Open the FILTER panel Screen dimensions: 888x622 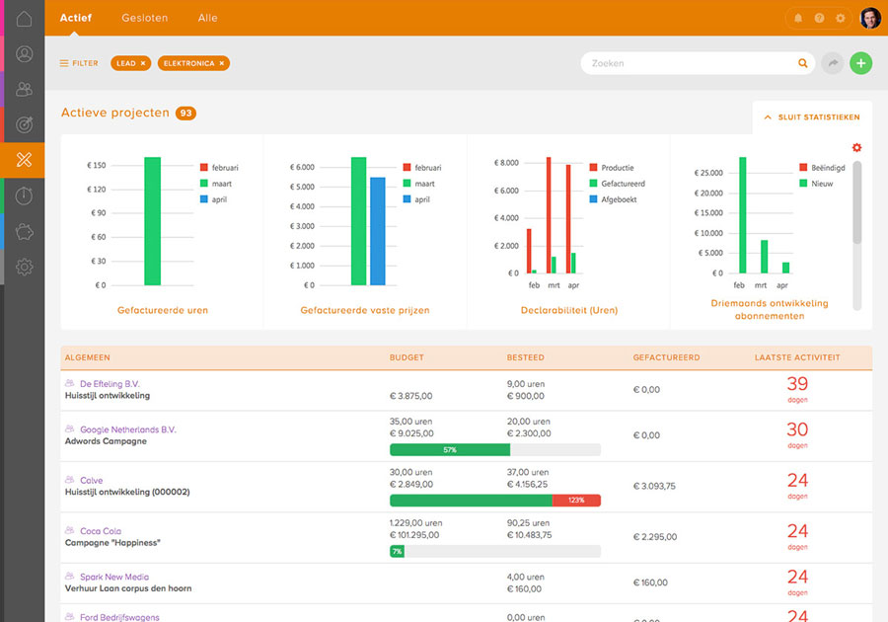78,62
